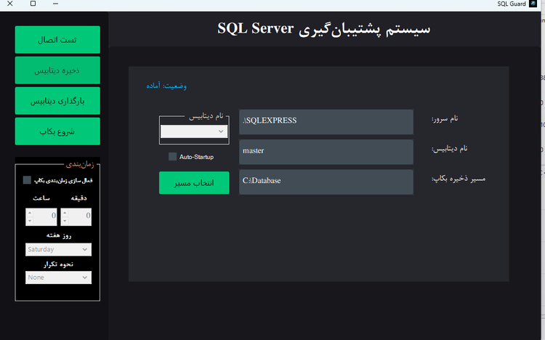Screen dimensions: 545x340
Task: Click the ذخیره دیتابیس button
Action: pos(57,70)
